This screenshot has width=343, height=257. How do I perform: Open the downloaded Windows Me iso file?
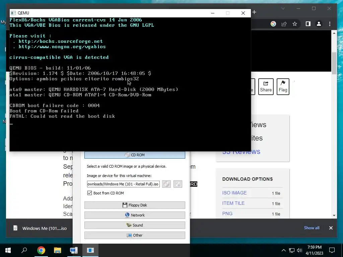pos(45,228)
